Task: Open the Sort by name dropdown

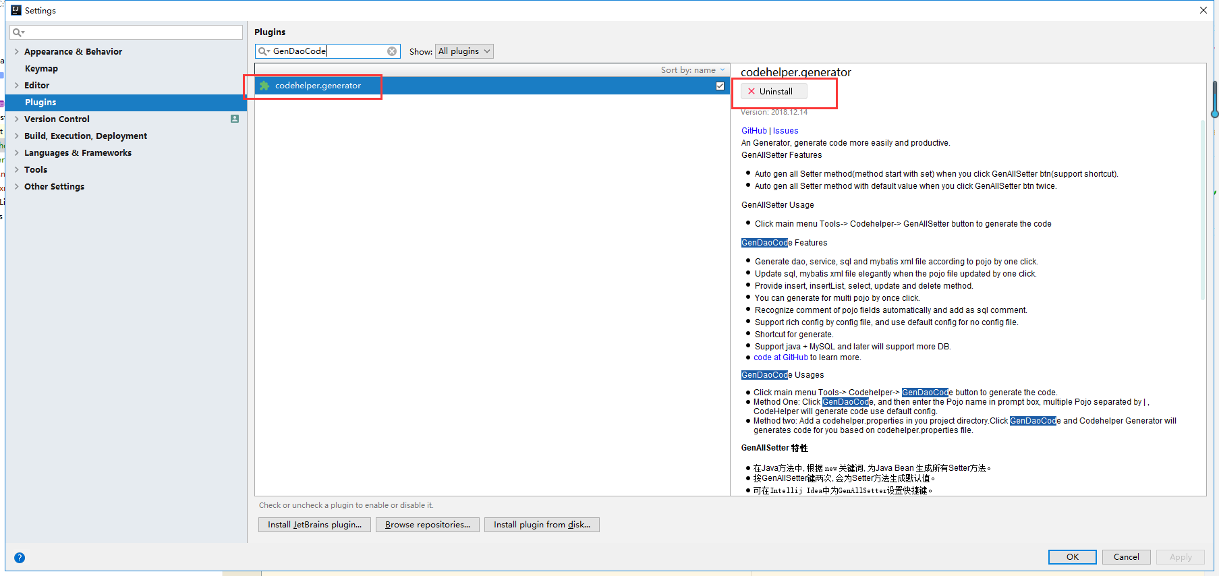Action: click(693, 70)
